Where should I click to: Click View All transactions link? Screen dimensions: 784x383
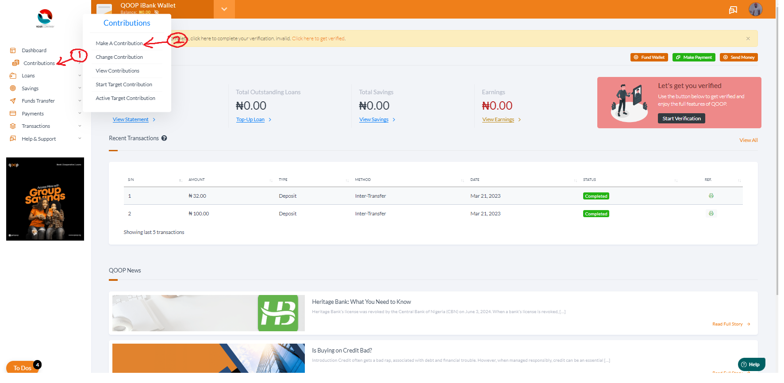(x=749, y=140)
